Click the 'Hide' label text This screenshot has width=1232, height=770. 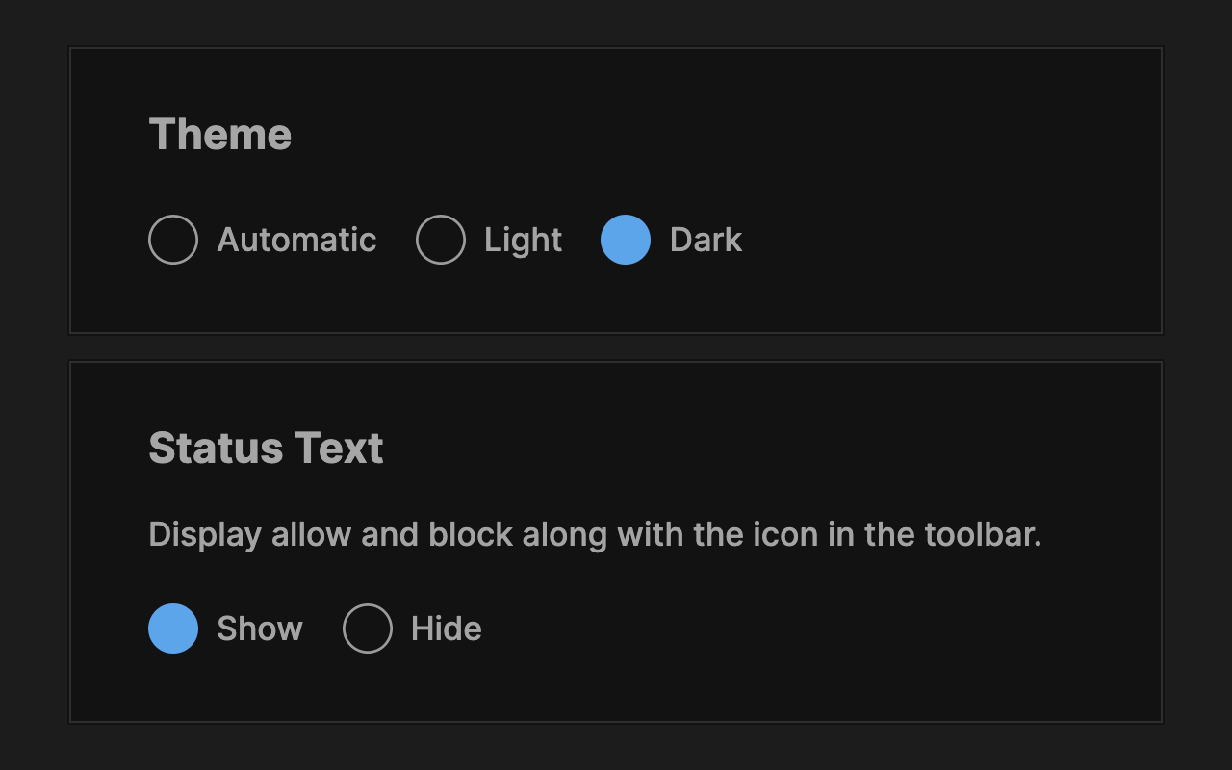(446, 629)
